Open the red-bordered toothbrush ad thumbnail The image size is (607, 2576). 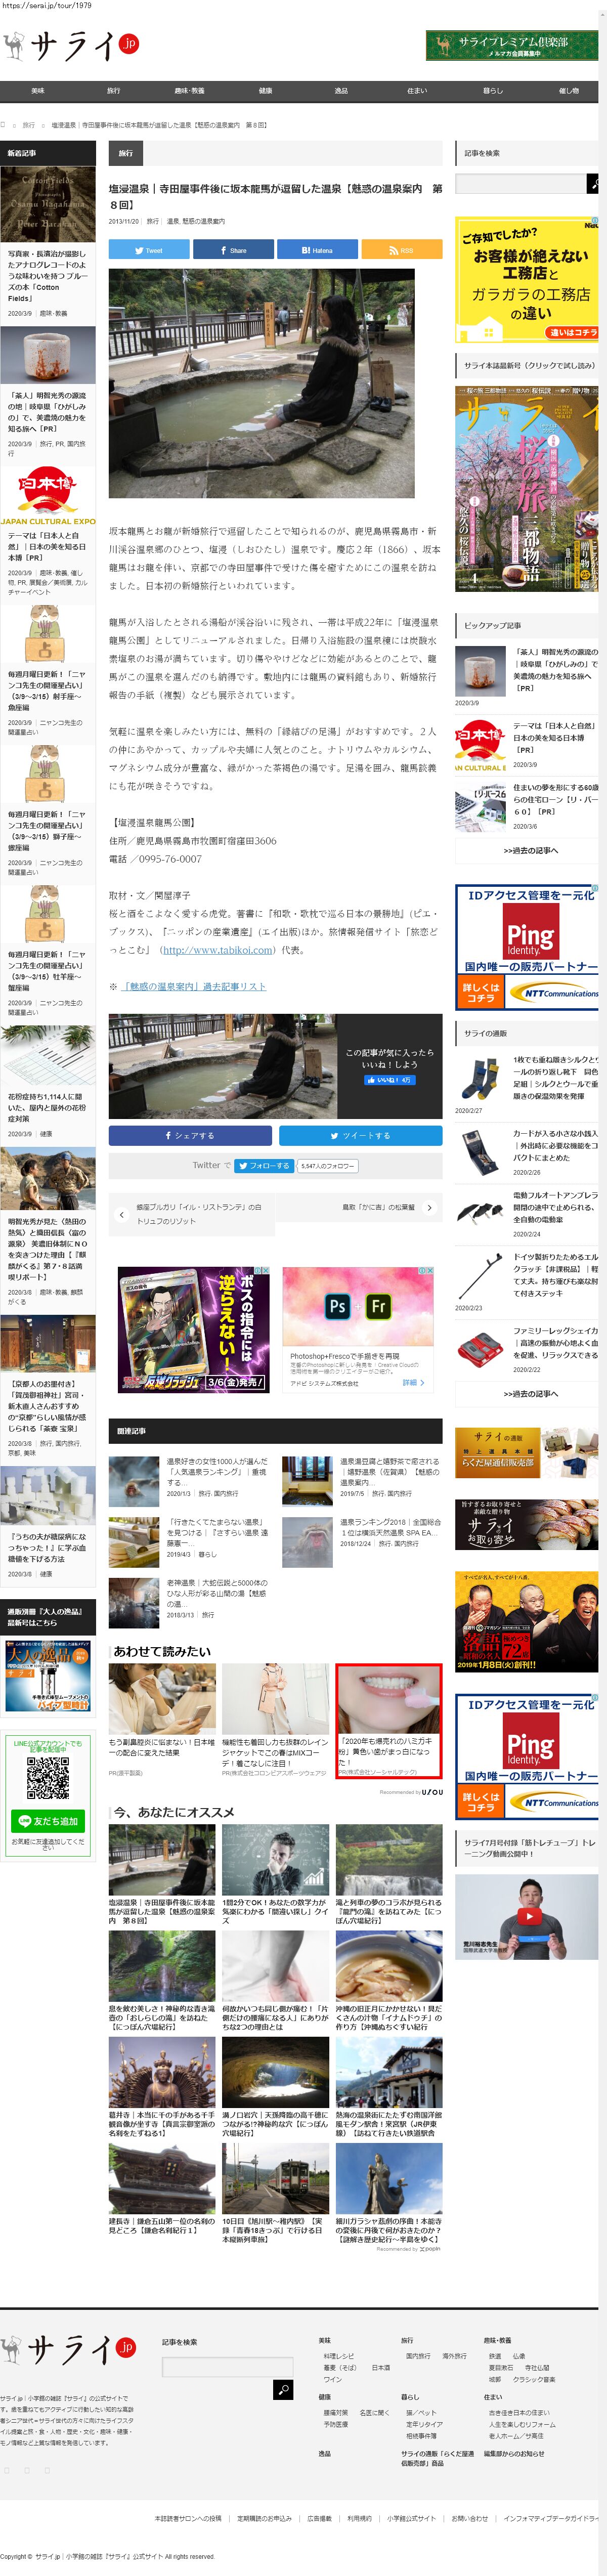388,1700
